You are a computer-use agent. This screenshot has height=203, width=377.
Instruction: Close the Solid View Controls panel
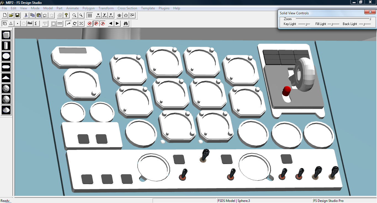[370, 12]
